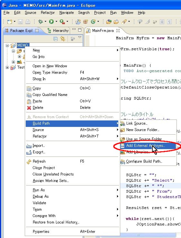
Task: Click the Show Whitespace Characters pilcrow icon
Action: click(x=169, y=22)
